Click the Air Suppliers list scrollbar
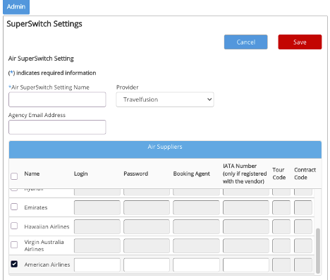The width and height of the screenshot is (330, 280). tap(318, 250)
